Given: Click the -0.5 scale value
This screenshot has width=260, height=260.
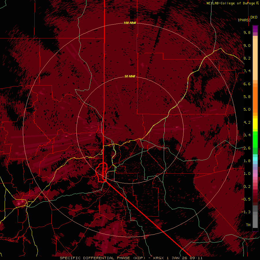Looking at the screenshot, I should tap(246, 199).
